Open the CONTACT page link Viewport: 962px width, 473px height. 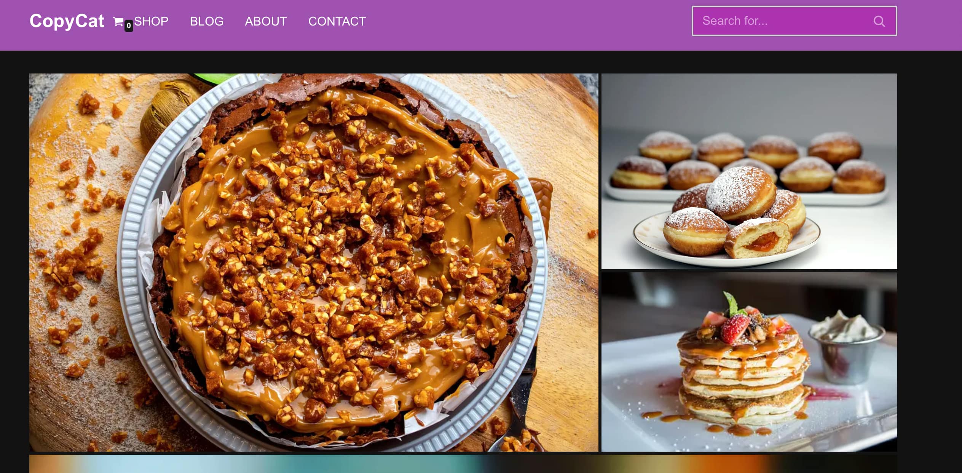pos(337,21)
